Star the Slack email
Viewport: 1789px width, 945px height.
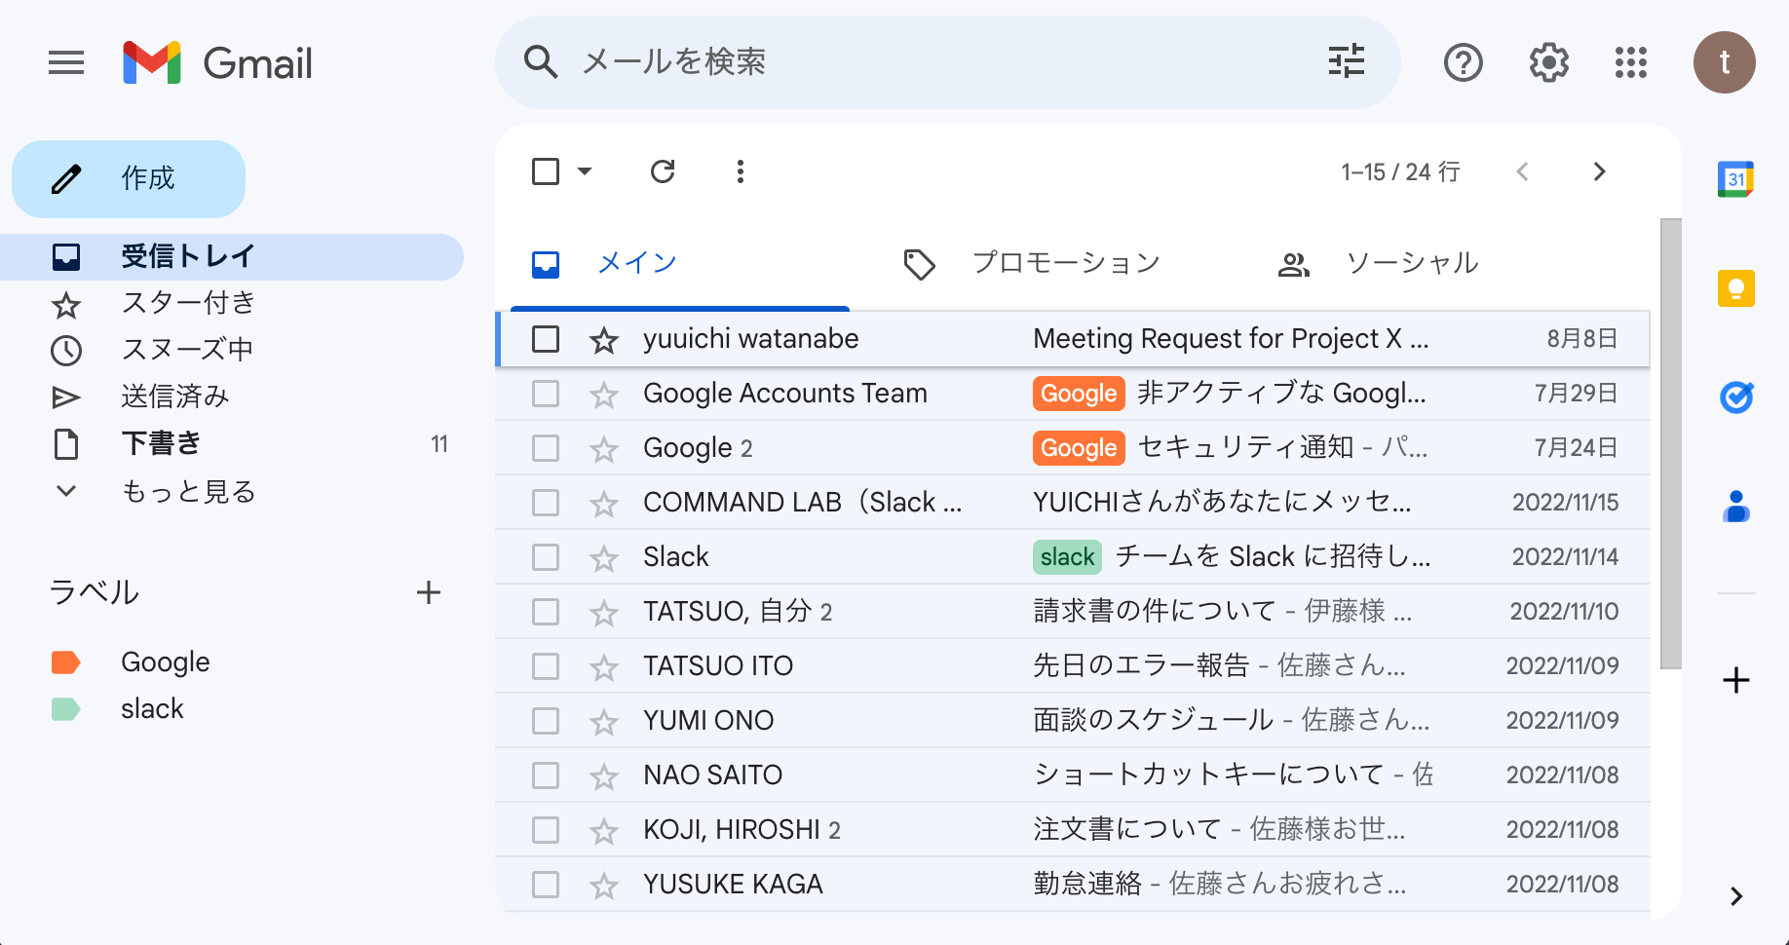point(604,558)
